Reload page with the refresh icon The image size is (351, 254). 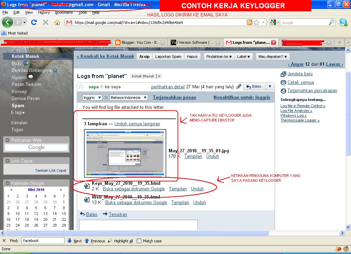click(34, 22)
